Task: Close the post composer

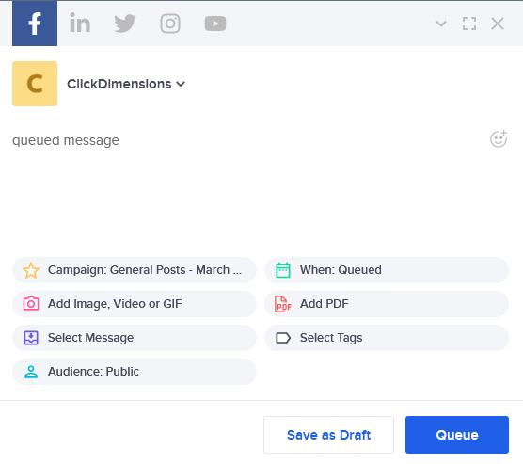Action: point(498,24)
